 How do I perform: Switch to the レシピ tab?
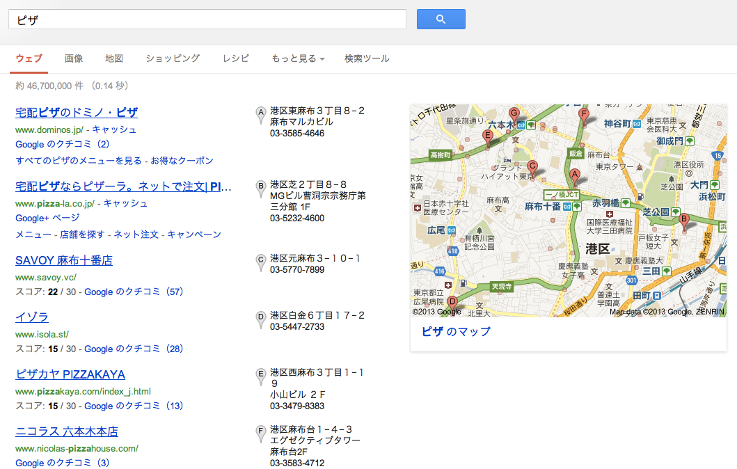click(236, 58)
